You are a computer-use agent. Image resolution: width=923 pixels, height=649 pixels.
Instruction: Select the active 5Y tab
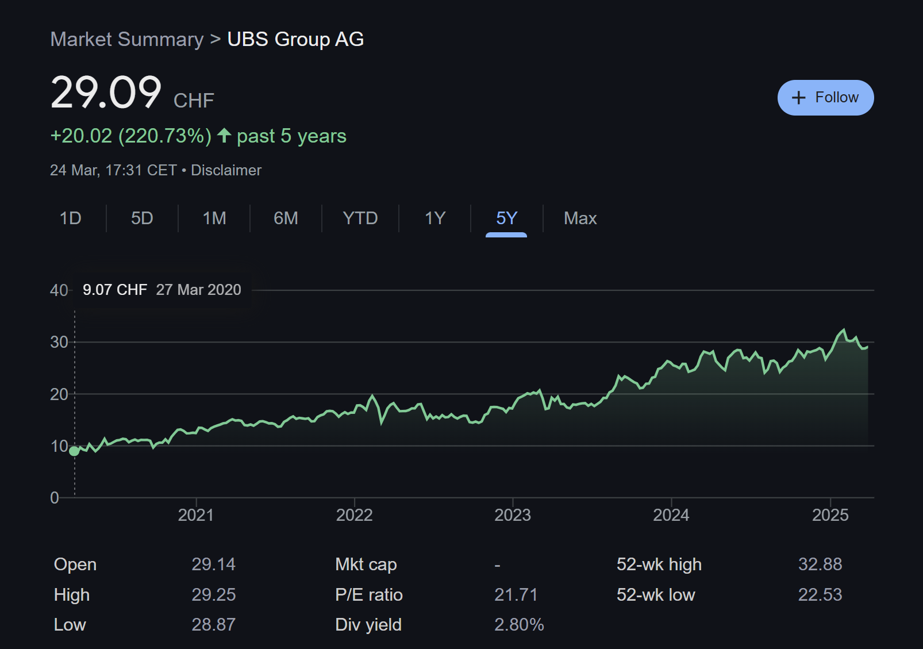click(506, 218)
